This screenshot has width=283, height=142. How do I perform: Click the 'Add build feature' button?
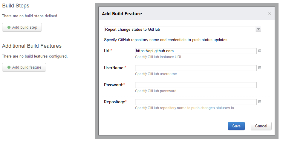[x=24, y=67]
